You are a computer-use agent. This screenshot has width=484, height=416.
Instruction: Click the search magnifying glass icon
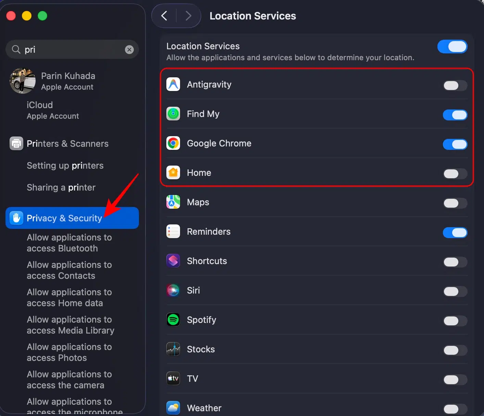tap(16, 50)
